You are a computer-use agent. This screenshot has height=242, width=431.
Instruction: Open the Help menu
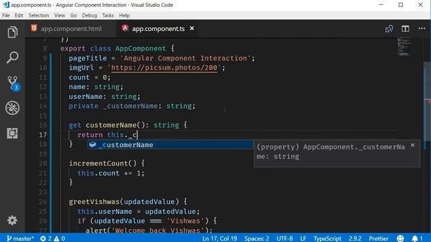124,15
